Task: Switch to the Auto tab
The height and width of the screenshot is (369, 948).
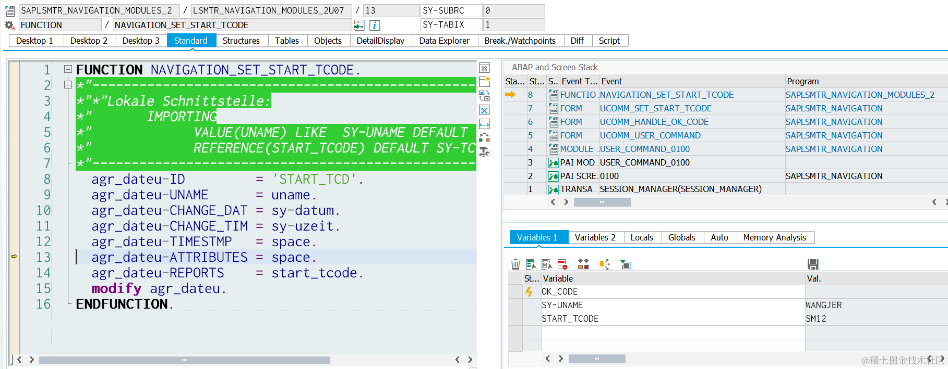Action: coord(719,237)
